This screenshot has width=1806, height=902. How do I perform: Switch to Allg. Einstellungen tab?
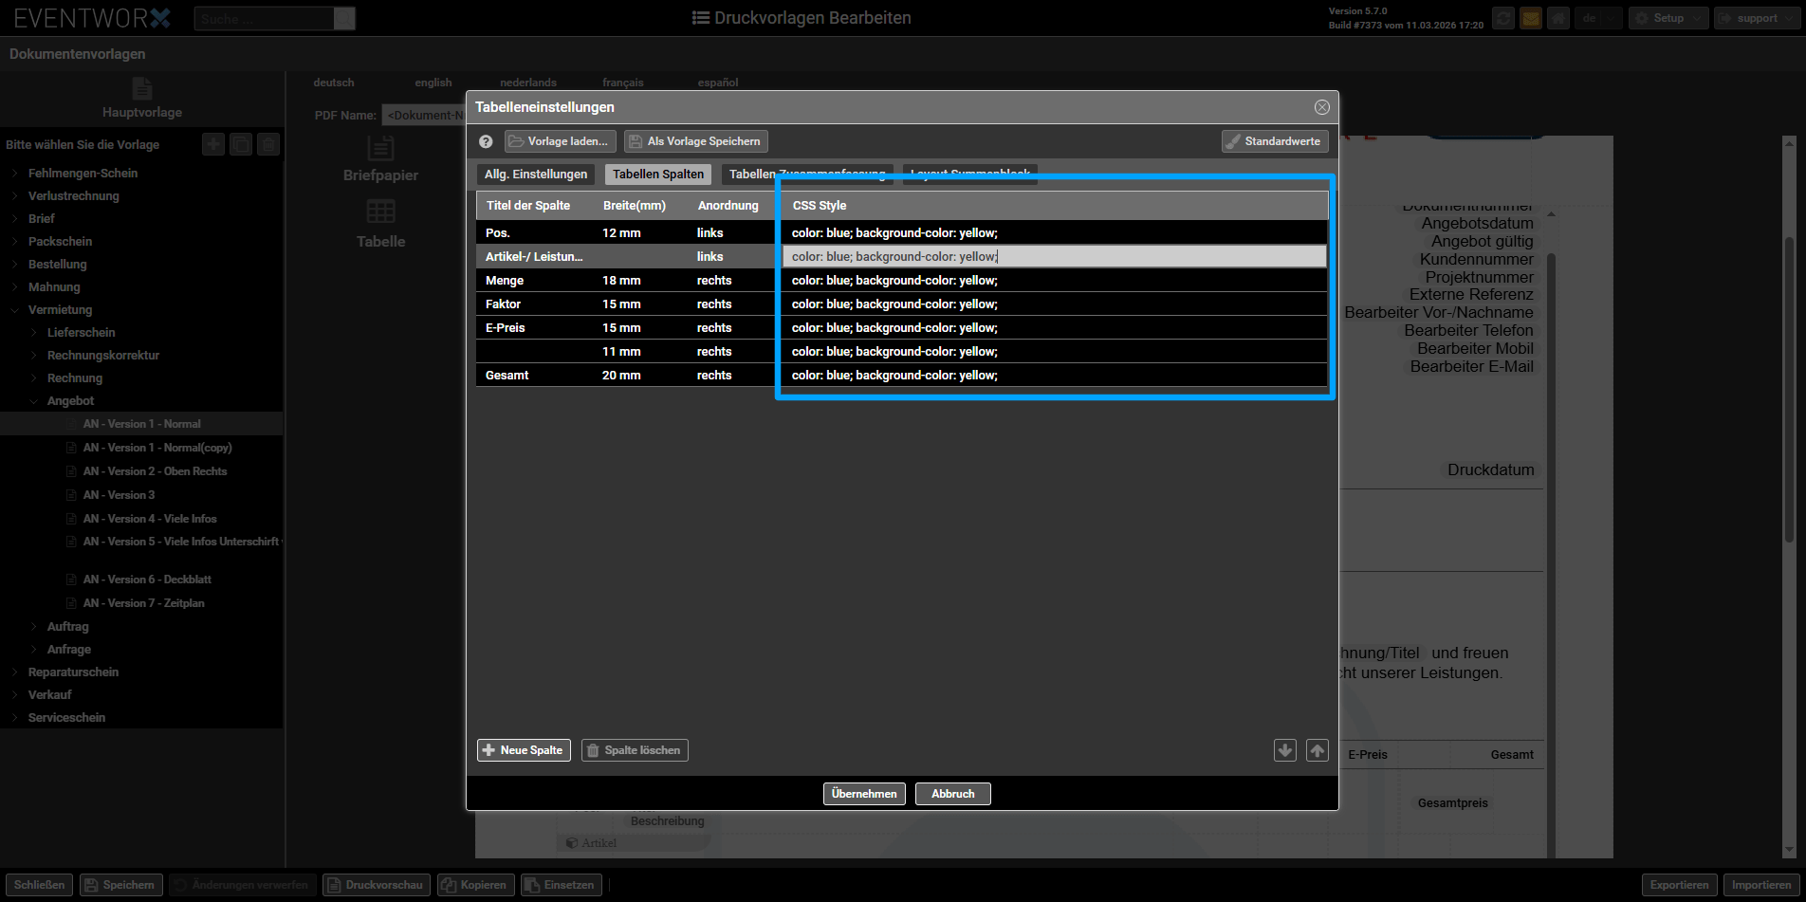(x=536, y=175)
